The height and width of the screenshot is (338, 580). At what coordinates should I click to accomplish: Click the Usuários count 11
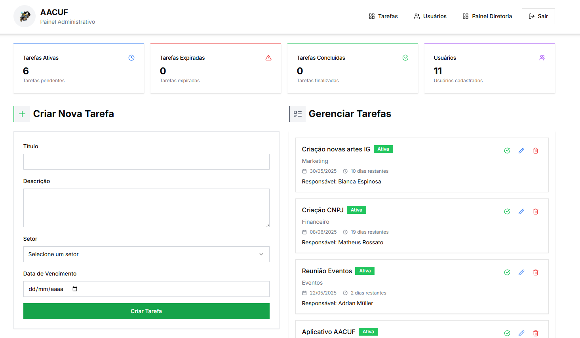click(x=438, y=71)
